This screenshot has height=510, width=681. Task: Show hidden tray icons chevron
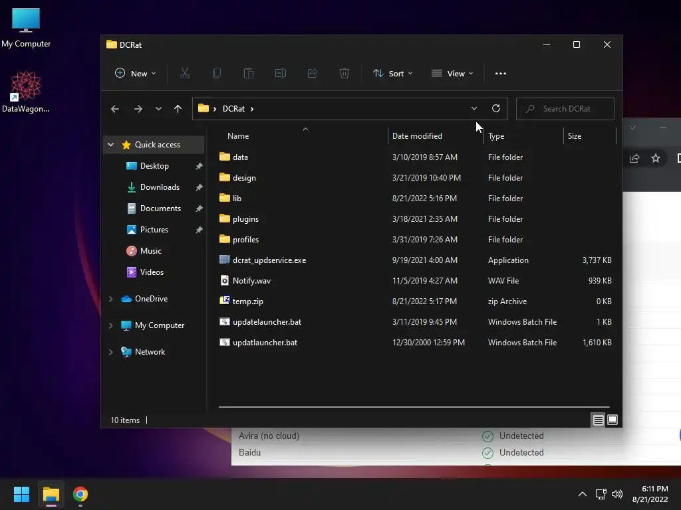pyautogui.click(x=583, y=494)
